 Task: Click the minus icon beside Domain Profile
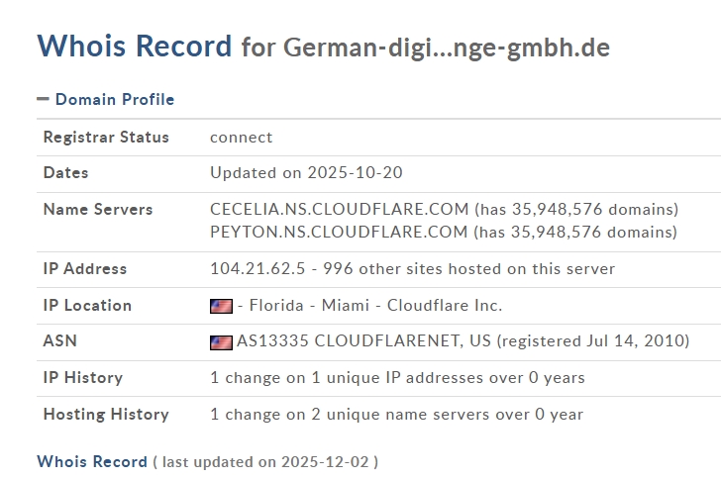43,99
